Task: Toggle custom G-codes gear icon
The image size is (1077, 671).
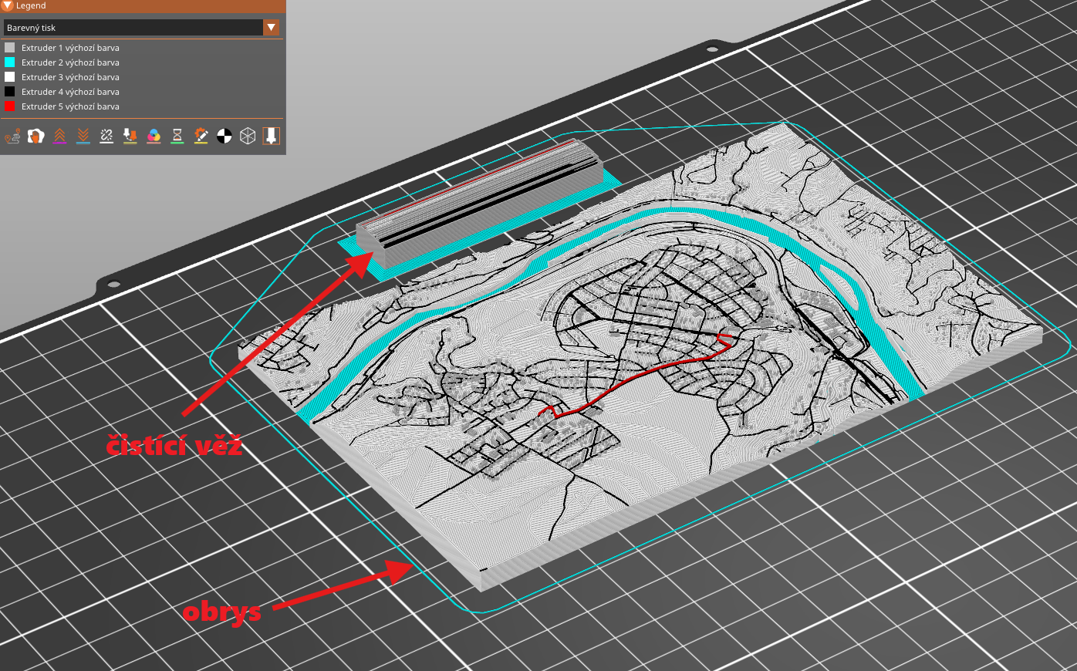Action: (x=201, y=137)
